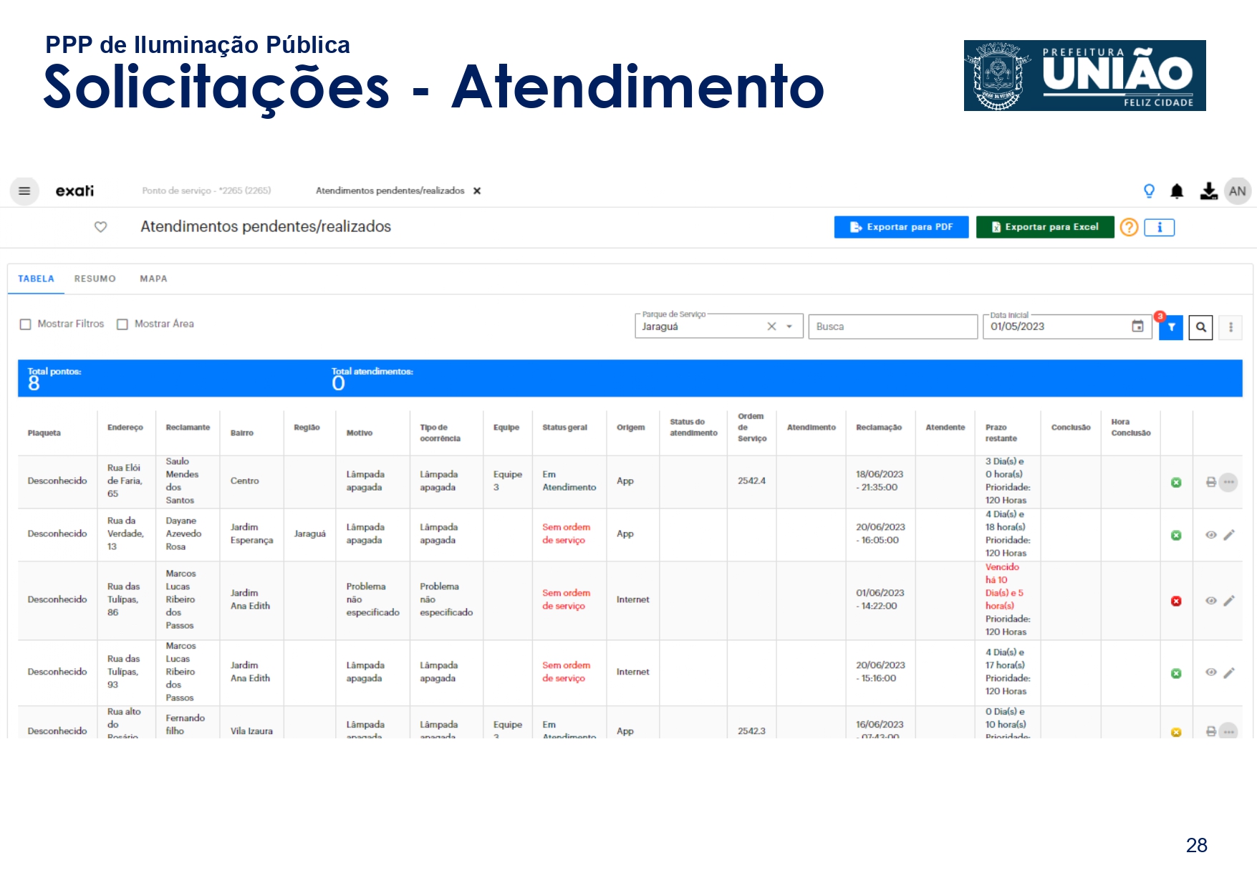Check the Mostrar Área option
The image size is (1257, 888).
(x=122, y=324)
